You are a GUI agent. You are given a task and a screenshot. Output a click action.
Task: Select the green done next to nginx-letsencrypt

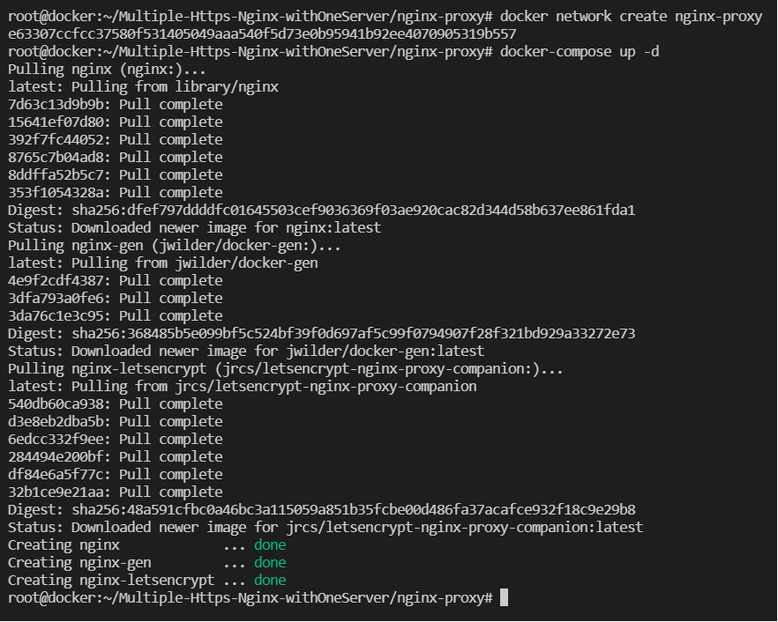click(x=270, y=580)
